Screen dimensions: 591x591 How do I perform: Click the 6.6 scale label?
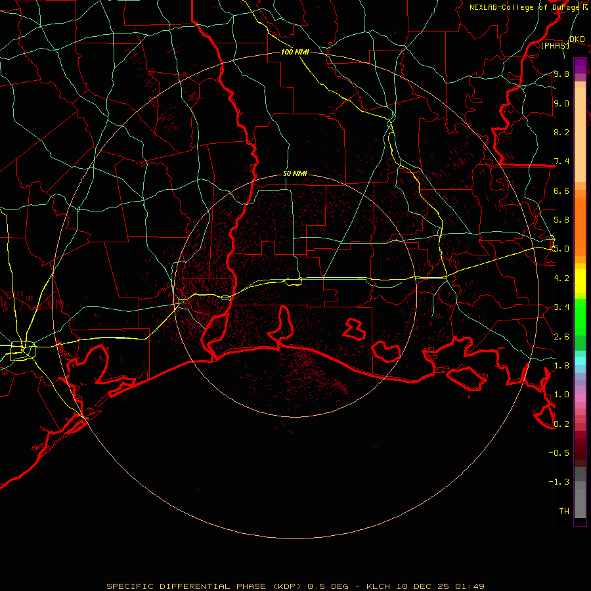tap(561, 190)
